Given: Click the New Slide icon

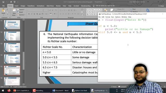Looking at the screenshot, I should coord(14,10).
